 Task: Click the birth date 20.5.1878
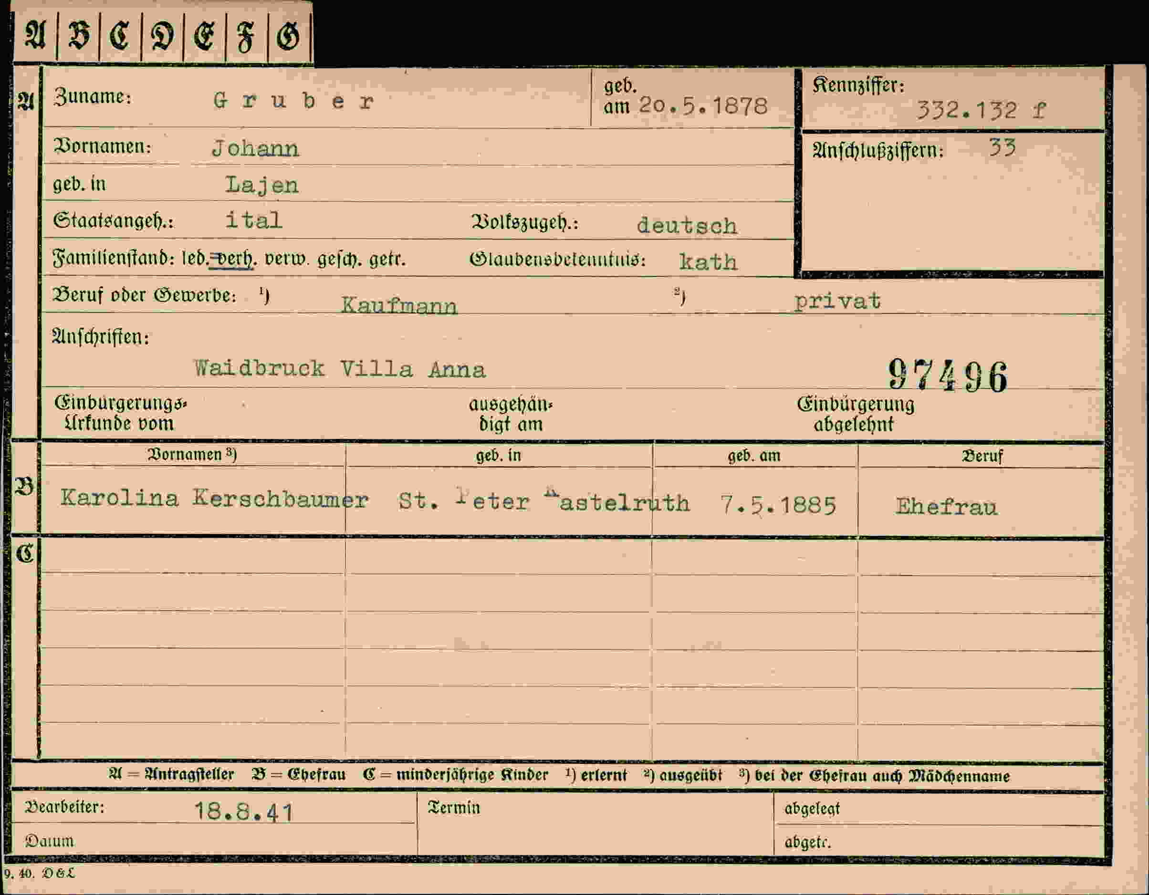click(703, 107)
